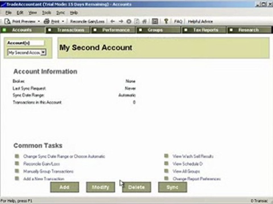
Task: Click Change Sync Date Range or Choose Automatic
Action: (64, 156)
